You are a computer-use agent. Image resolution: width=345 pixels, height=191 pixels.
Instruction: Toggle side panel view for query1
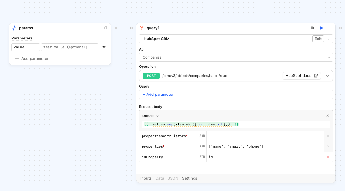312,28
